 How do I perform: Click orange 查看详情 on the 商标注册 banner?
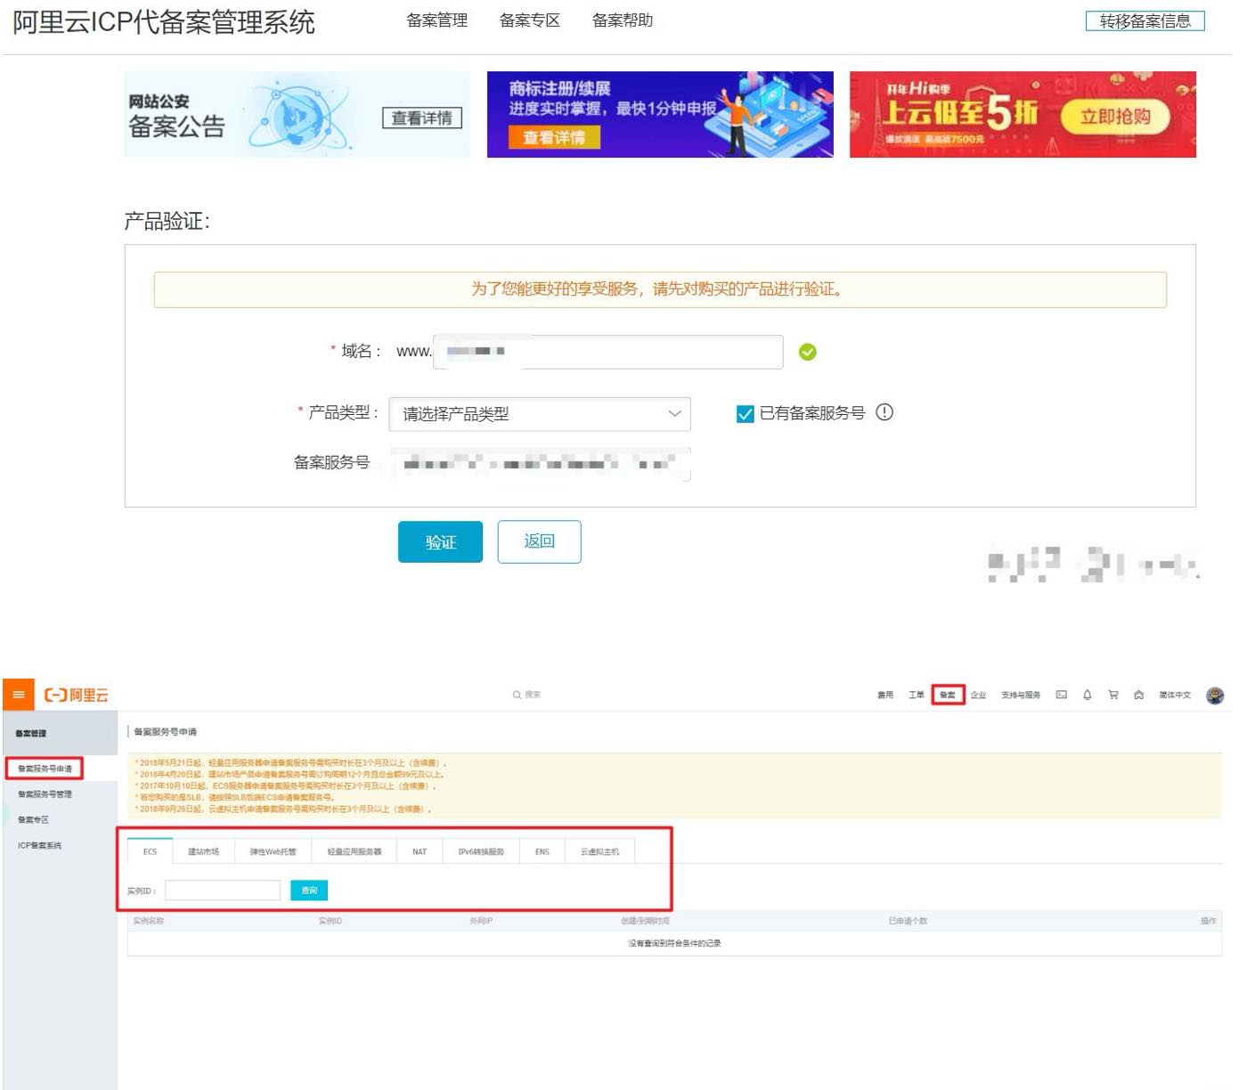[554, 137]
